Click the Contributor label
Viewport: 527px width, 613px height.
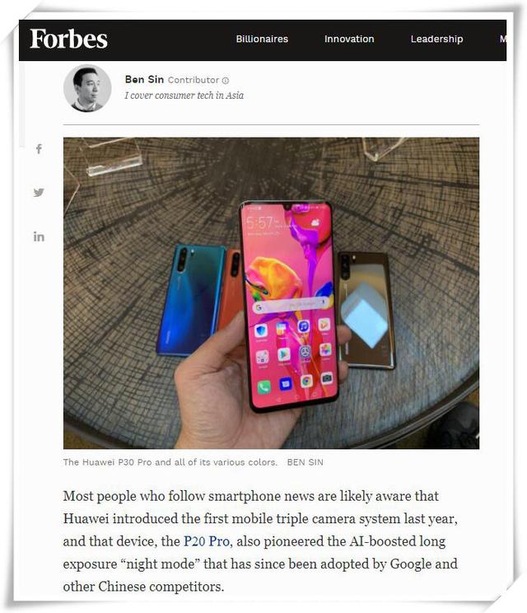point(194,80)
